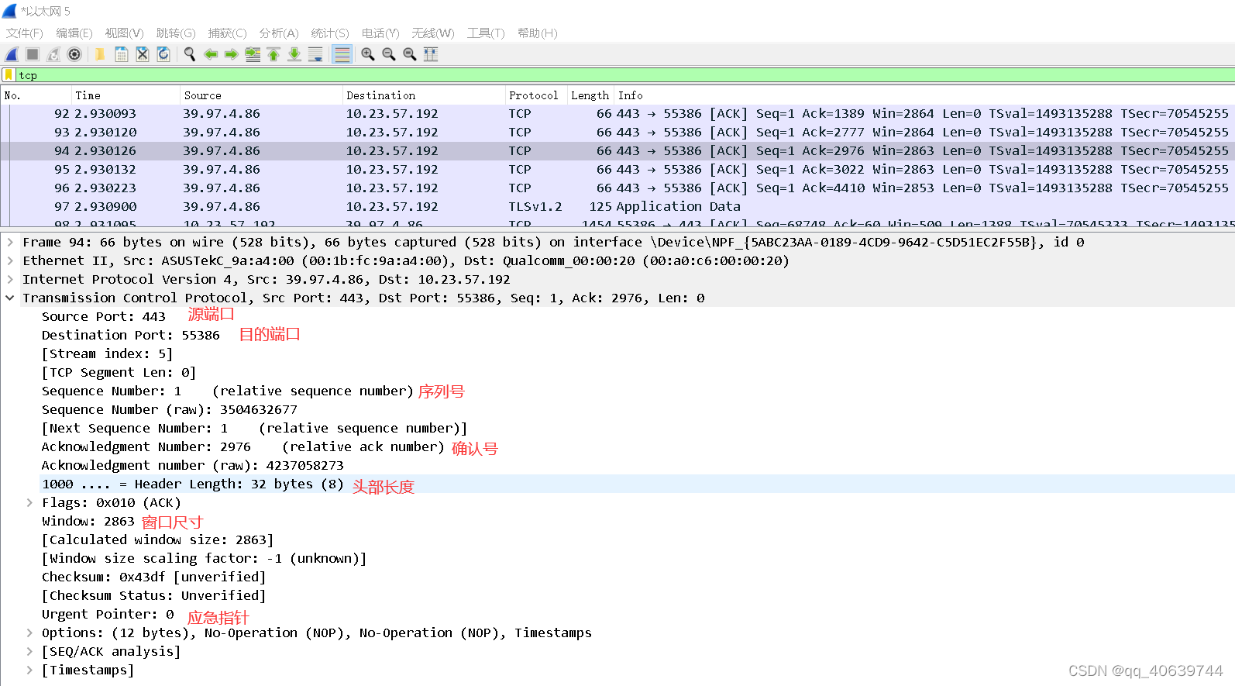Save this capture file
The image size is (1235, 686).
[121, 54]
